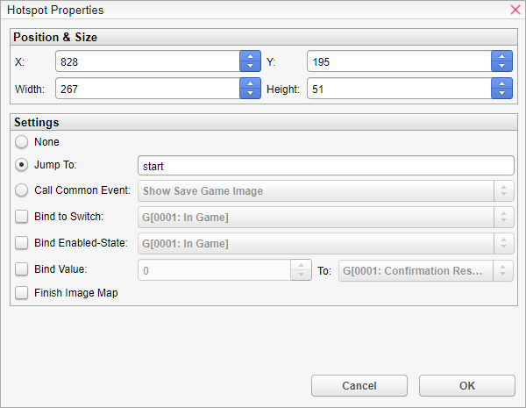Click the X position input field
Viewport: 526px width, 408px height.
click(147, 61)
